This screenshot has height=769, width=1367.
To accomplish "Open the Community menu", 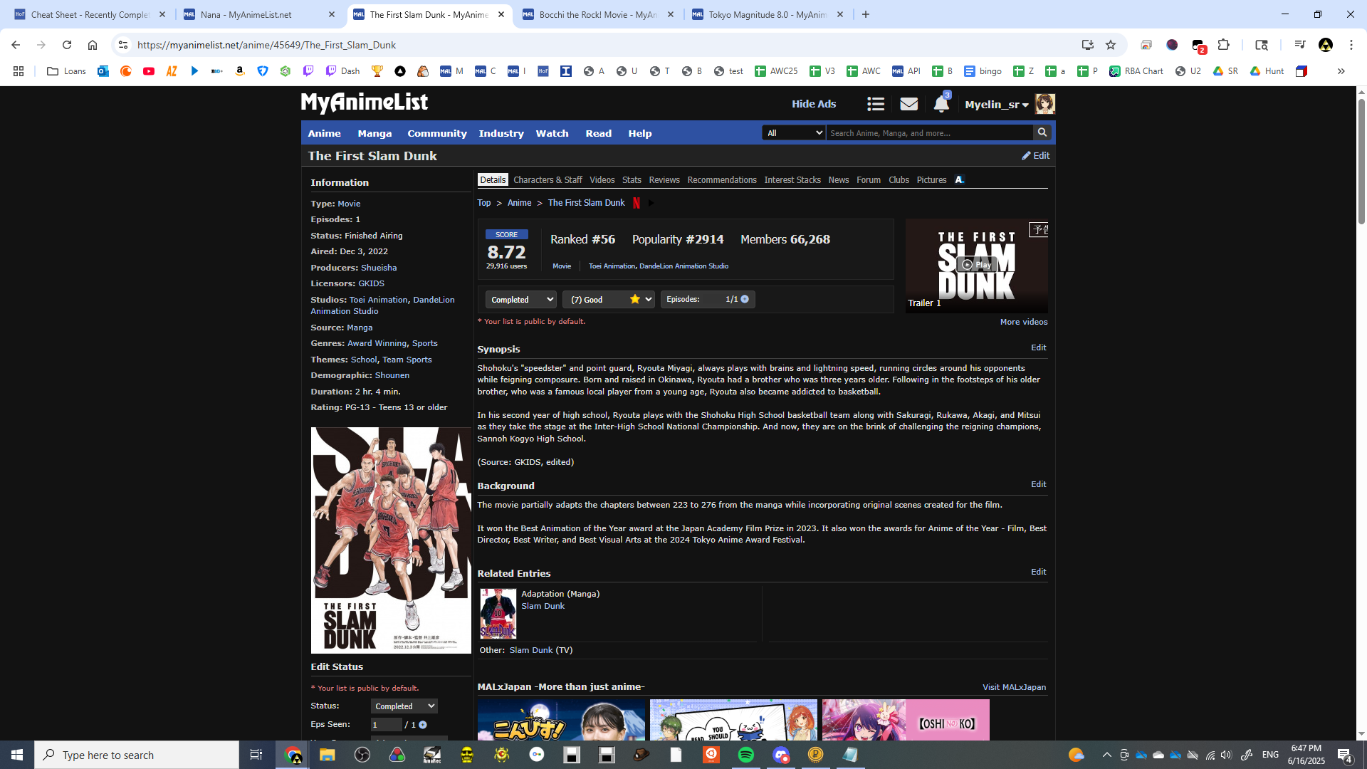I will (436, 133).
